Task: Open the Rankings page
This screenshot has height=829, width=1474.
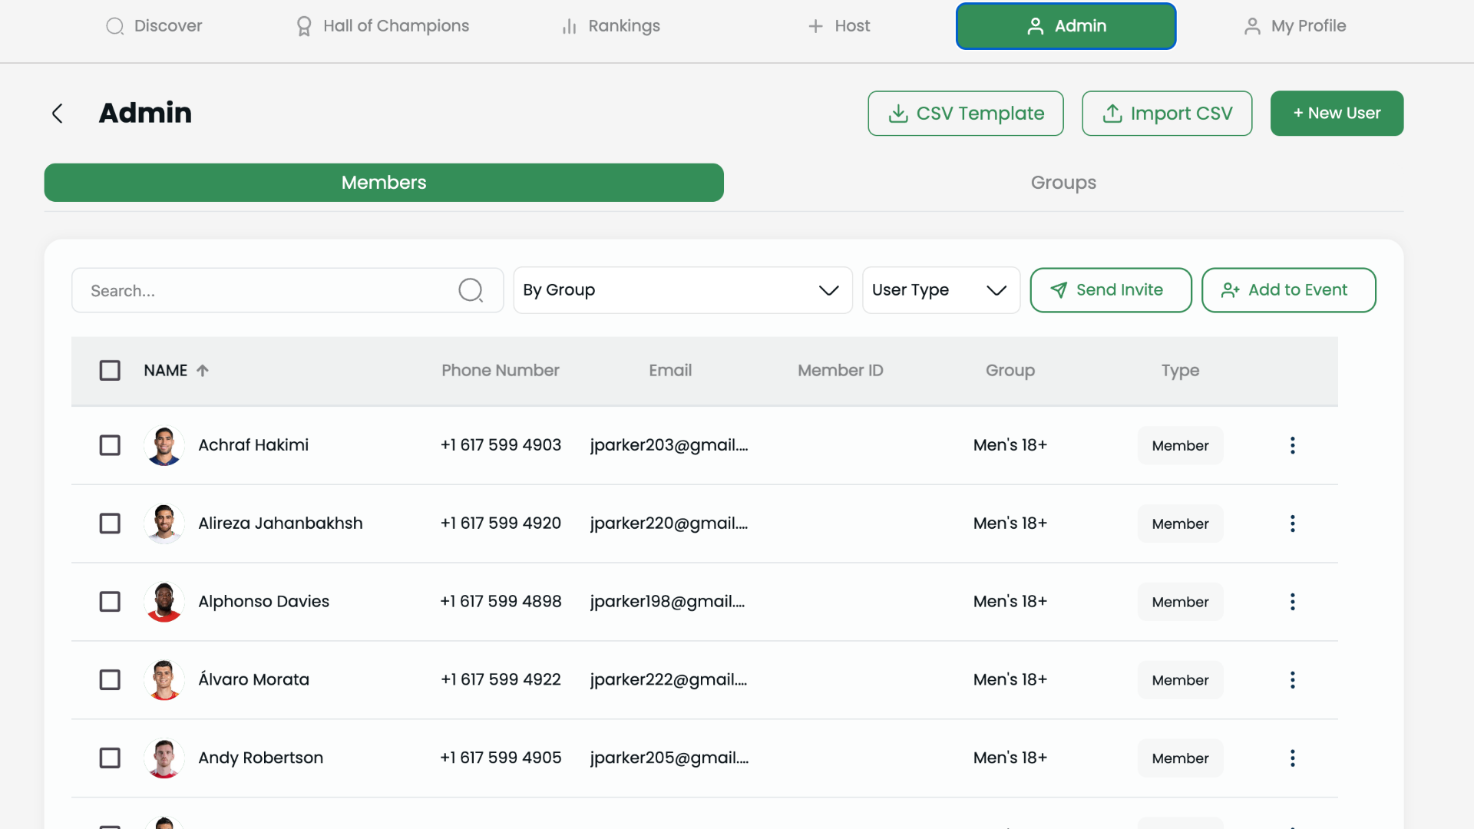Action: tap(610, 26)
